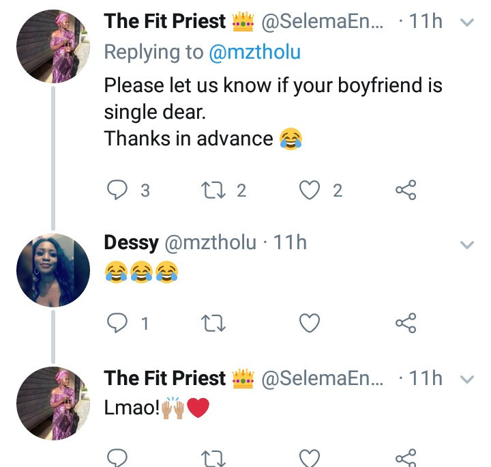Reply to the 'Lmao!' tweet
The width and height of the screenshot is (491, 467).
point(118,456)
